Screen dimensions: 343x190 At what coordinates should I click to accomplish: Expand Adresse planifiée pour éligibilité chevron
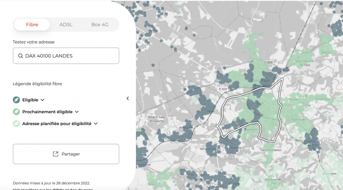[x=96, y=123]
